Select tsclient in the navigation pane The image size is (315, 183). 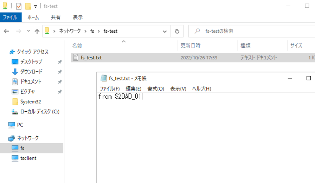28,158
